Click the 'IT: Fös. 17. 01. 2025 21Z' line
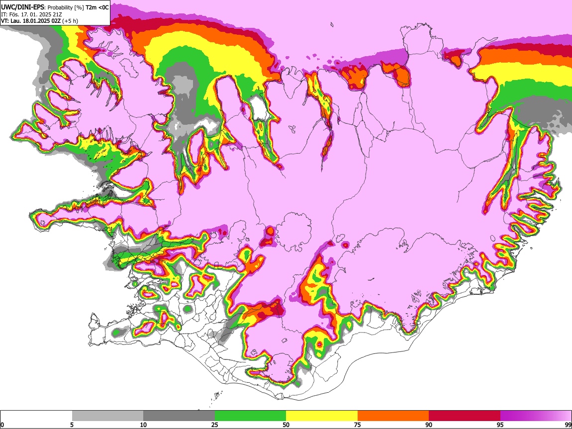 click(x=31, y=14)
